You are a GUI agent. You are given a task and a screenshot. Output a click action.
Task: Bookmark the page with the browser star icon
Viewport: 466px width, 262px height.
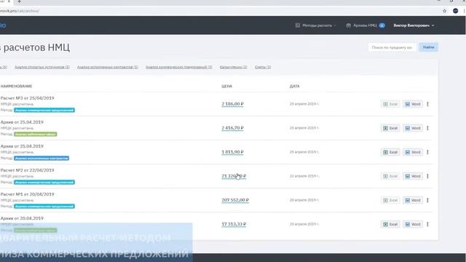(445, 11)
